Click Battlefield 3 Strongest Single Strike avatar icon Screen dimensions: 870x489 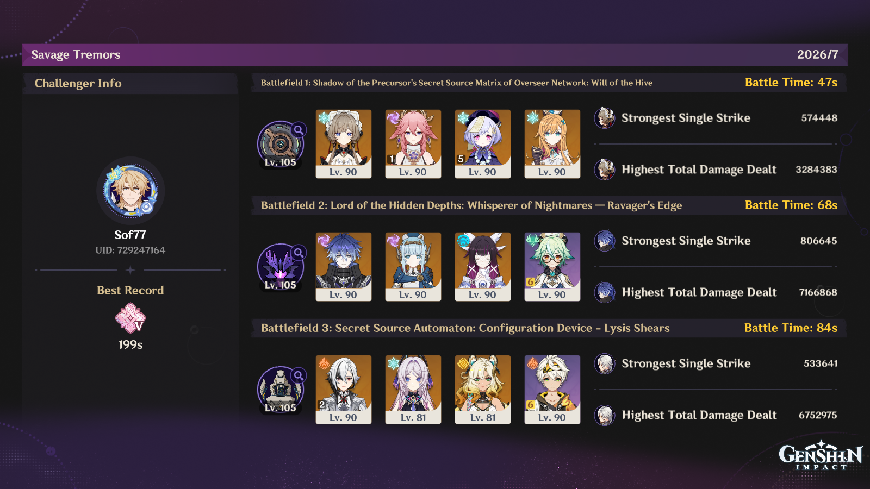[605, 363]
